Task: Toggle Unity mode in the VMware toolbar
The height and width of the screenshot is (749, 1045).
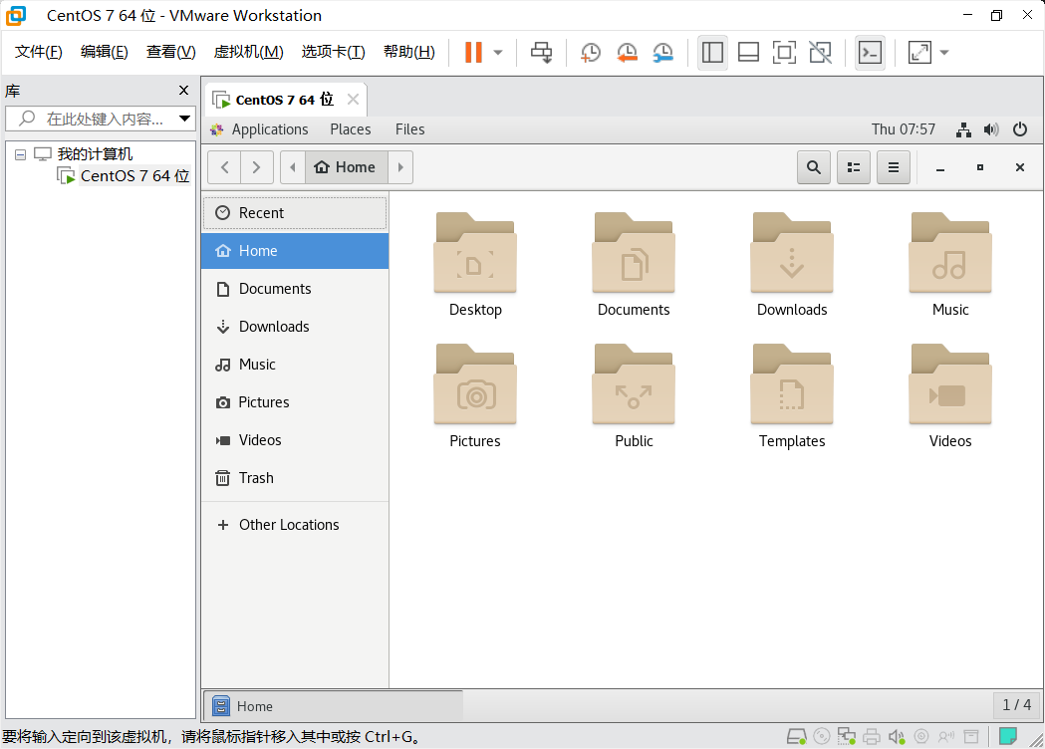Action: (x=821, y=52)
